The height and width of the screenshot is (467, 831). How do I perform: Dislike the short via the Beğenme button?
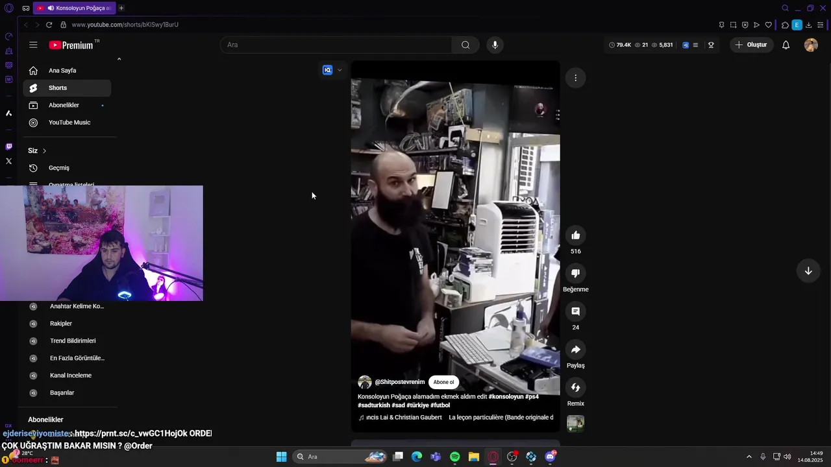pyautogui.click(x=575, y=274)
